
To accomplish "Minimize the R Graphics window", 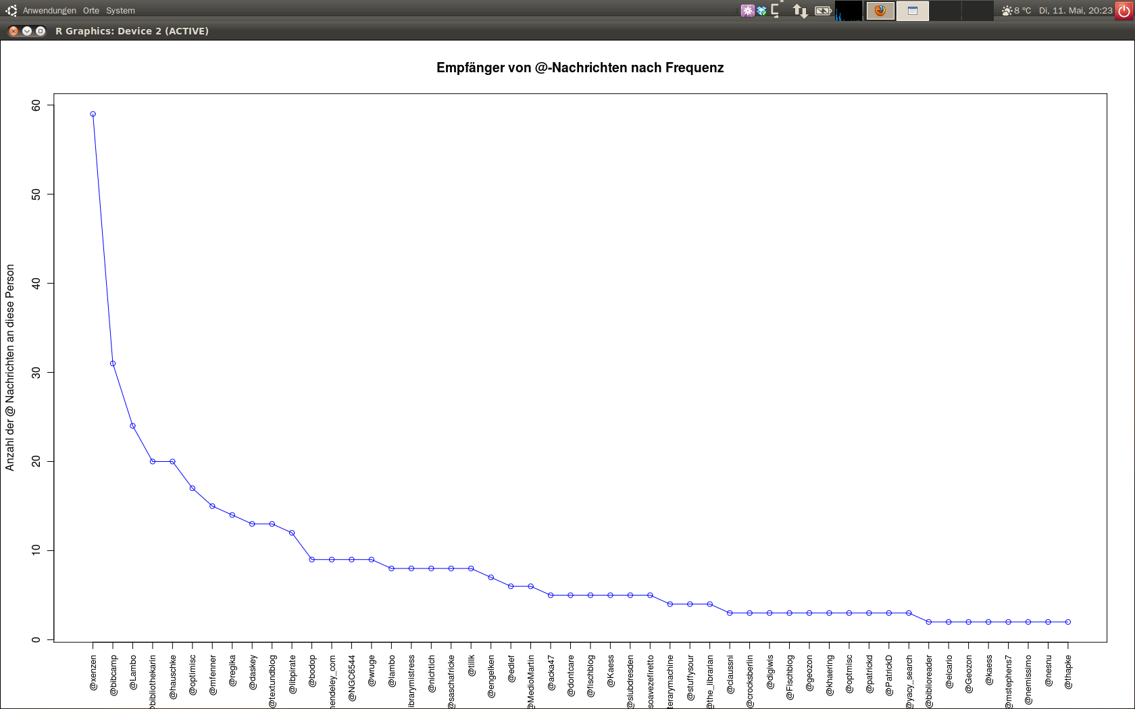I will coord(27,31).
